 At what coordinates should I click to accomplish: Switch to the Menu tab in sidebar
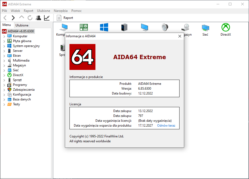coord(7,25)
